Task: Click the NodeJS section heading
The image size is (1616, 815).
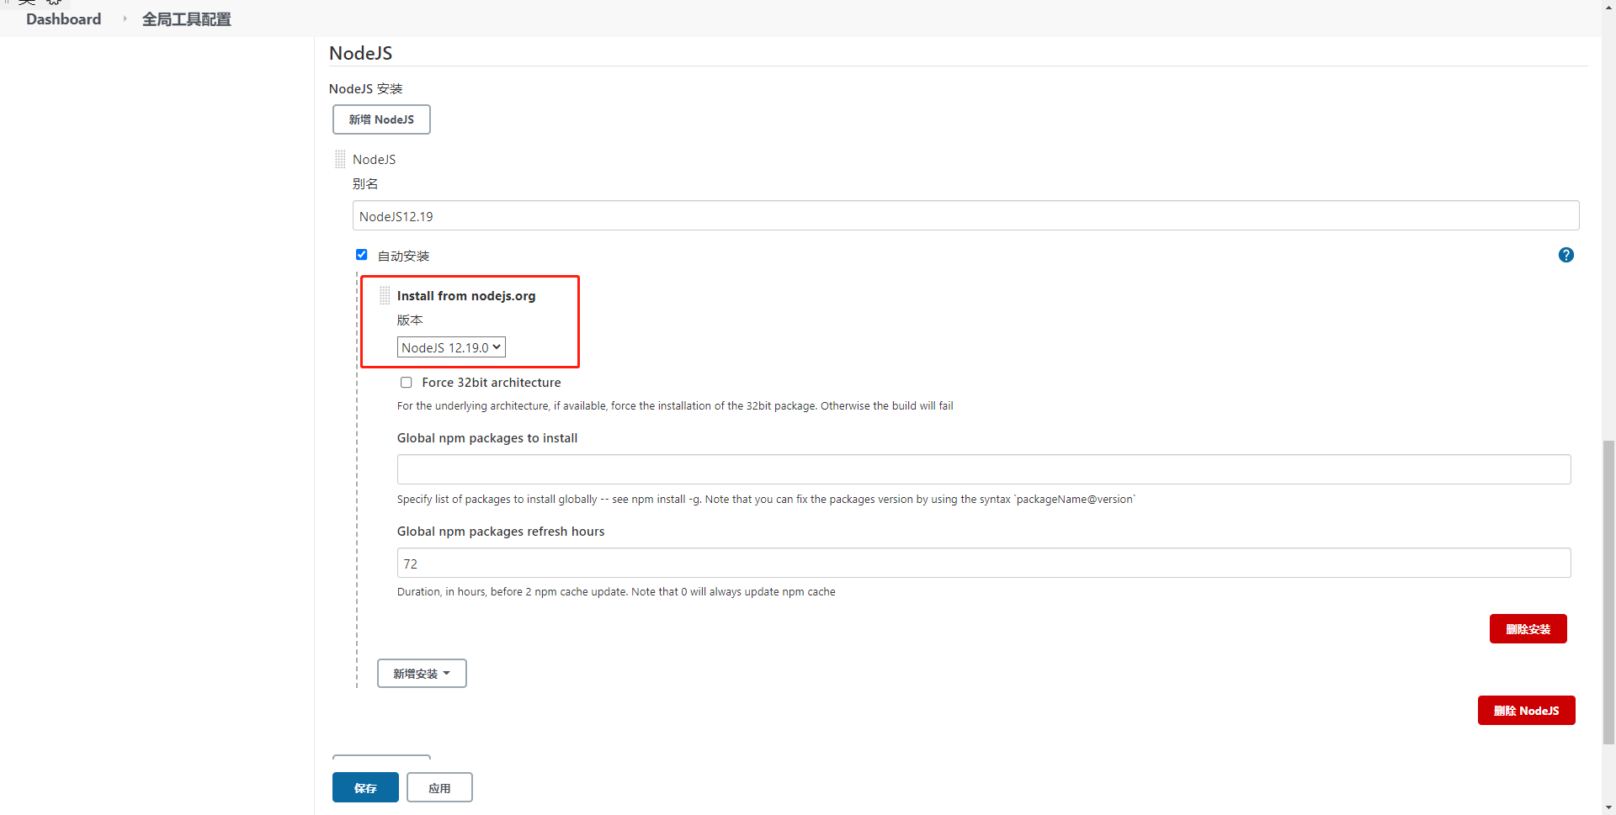Action: click(360, 53)
